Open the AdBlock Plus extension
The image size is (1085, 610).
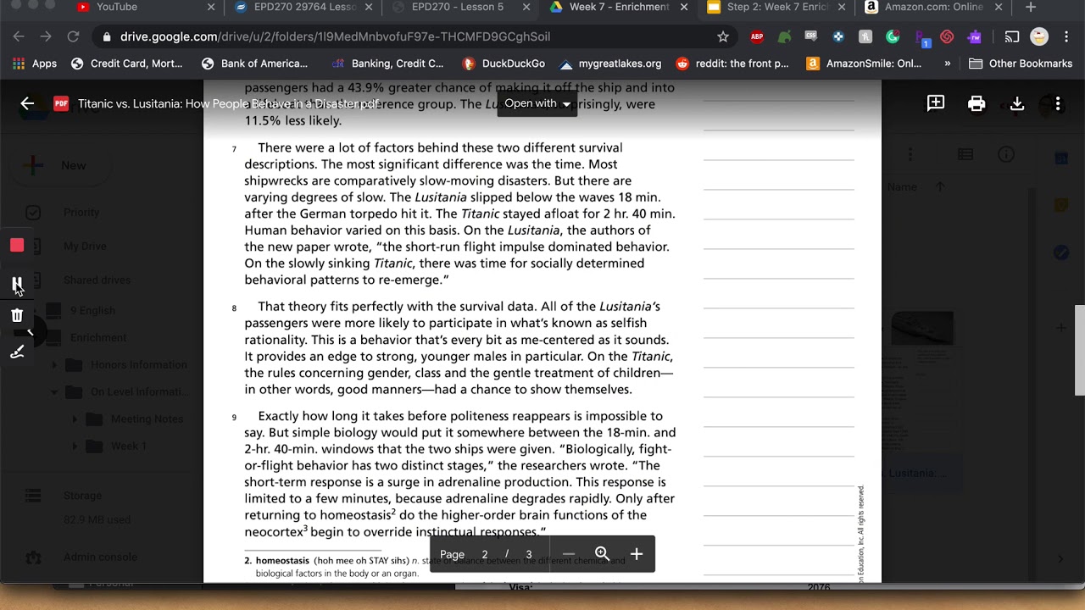coord(757,37)
